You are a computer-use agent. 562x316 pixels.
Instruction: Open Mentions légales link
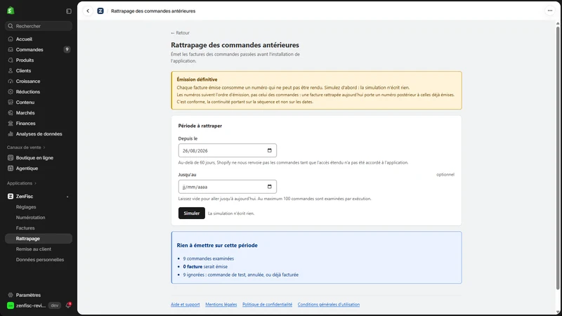pyautogui.click(x=221, y=305)
